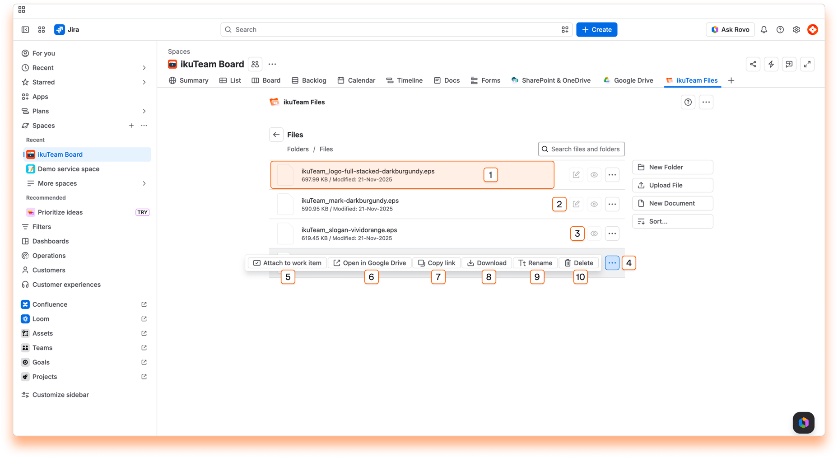Click the share icon for ikuTeam Board
The image size is (838, 458).
(753, 64)
